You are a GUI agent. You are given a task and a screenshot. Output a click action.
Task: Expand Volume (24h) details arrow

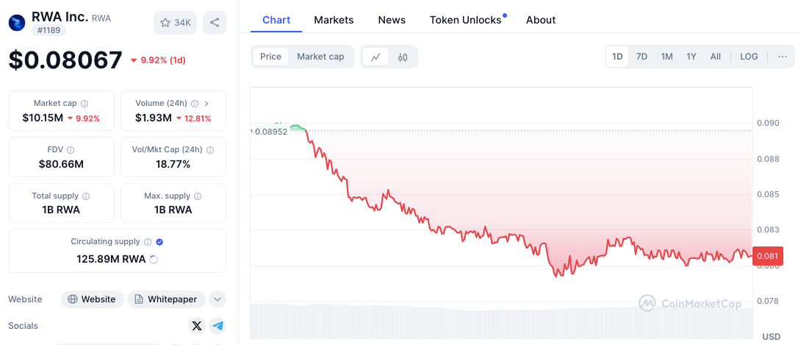[x=206, y=104]
